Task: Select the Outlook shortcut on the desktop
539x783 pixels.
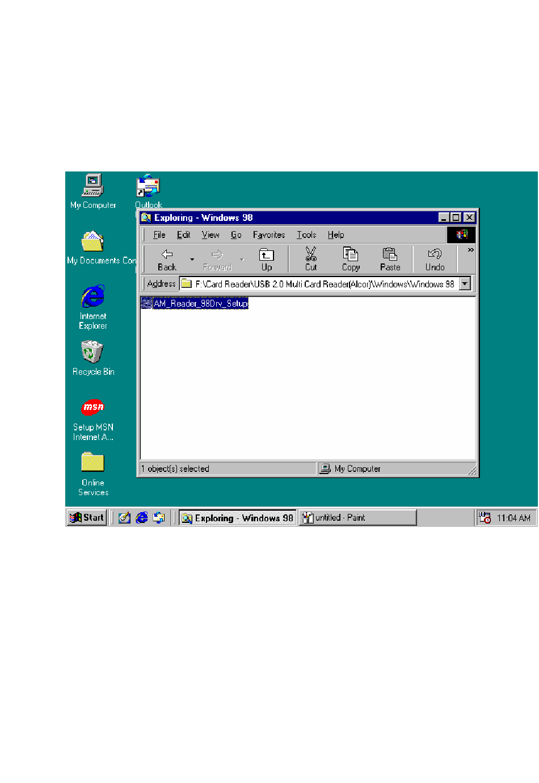Action: pos(149,191)
